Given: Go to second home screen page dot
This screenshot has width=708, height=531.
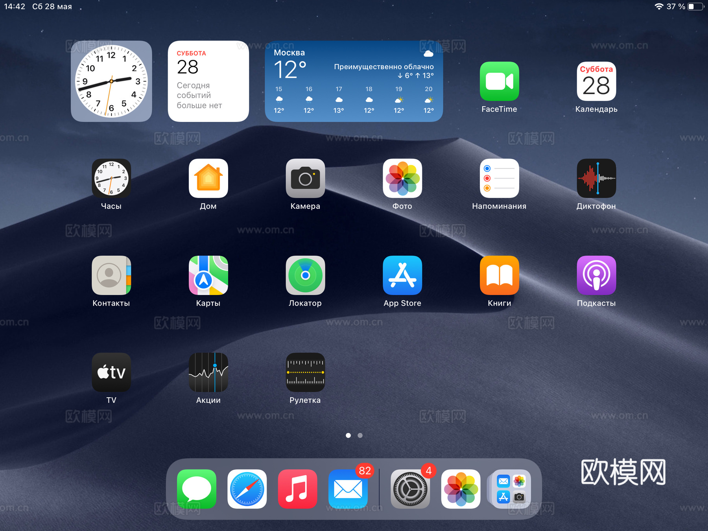Looking at the screenshot, I should 360,435.
